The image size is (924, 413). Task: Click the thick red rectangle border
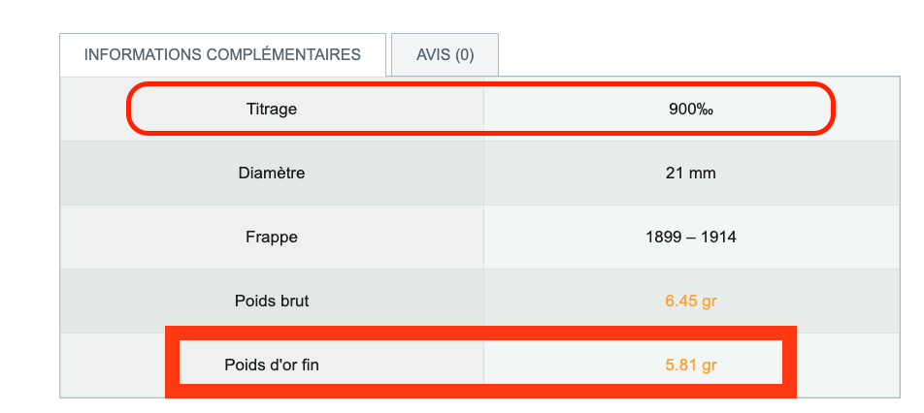[480, 333]
